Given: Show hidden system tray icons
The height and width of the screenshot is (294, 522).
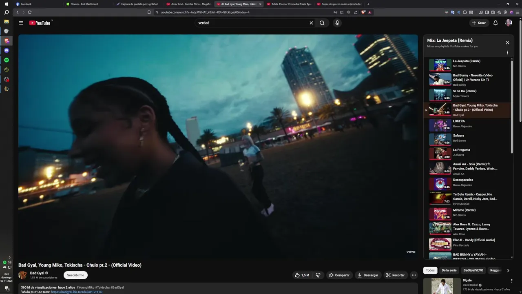Looking at the screenshot, I should coord(9,257).
